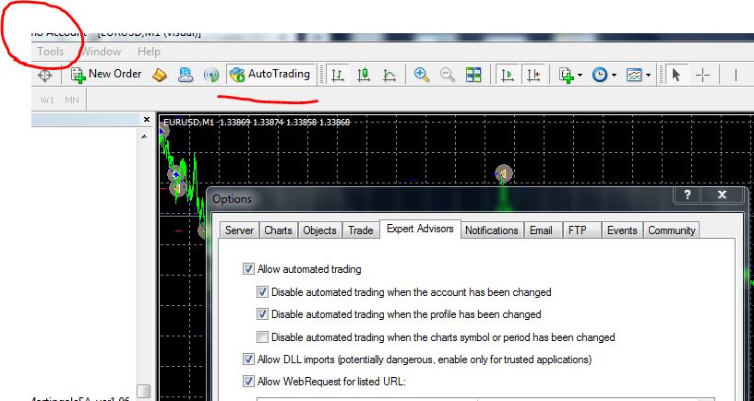Switch chart to candlesticks mode
754x401 pixels.
tap(364, 75)
